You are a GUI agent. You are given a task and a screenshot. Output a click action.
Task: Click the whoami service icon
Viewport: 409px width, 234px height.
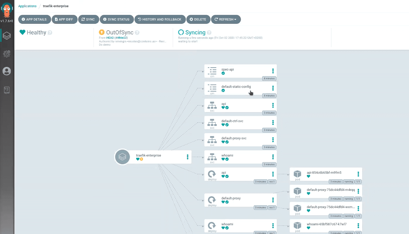[x=212, y=157]
